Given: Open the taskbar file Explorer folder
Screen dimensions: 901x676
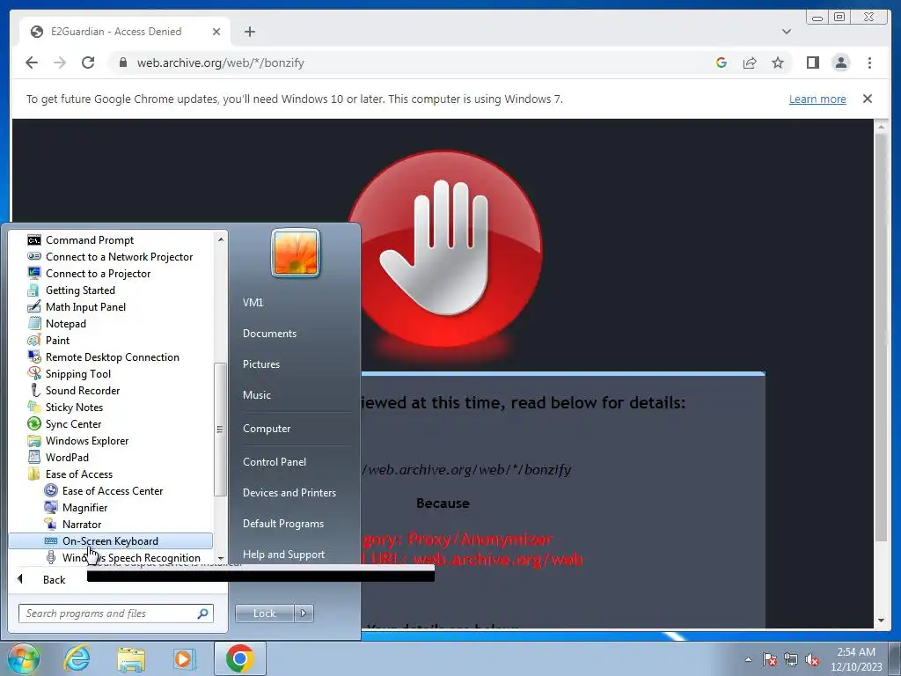Looking at the screenshot, I should pos(131,658).
